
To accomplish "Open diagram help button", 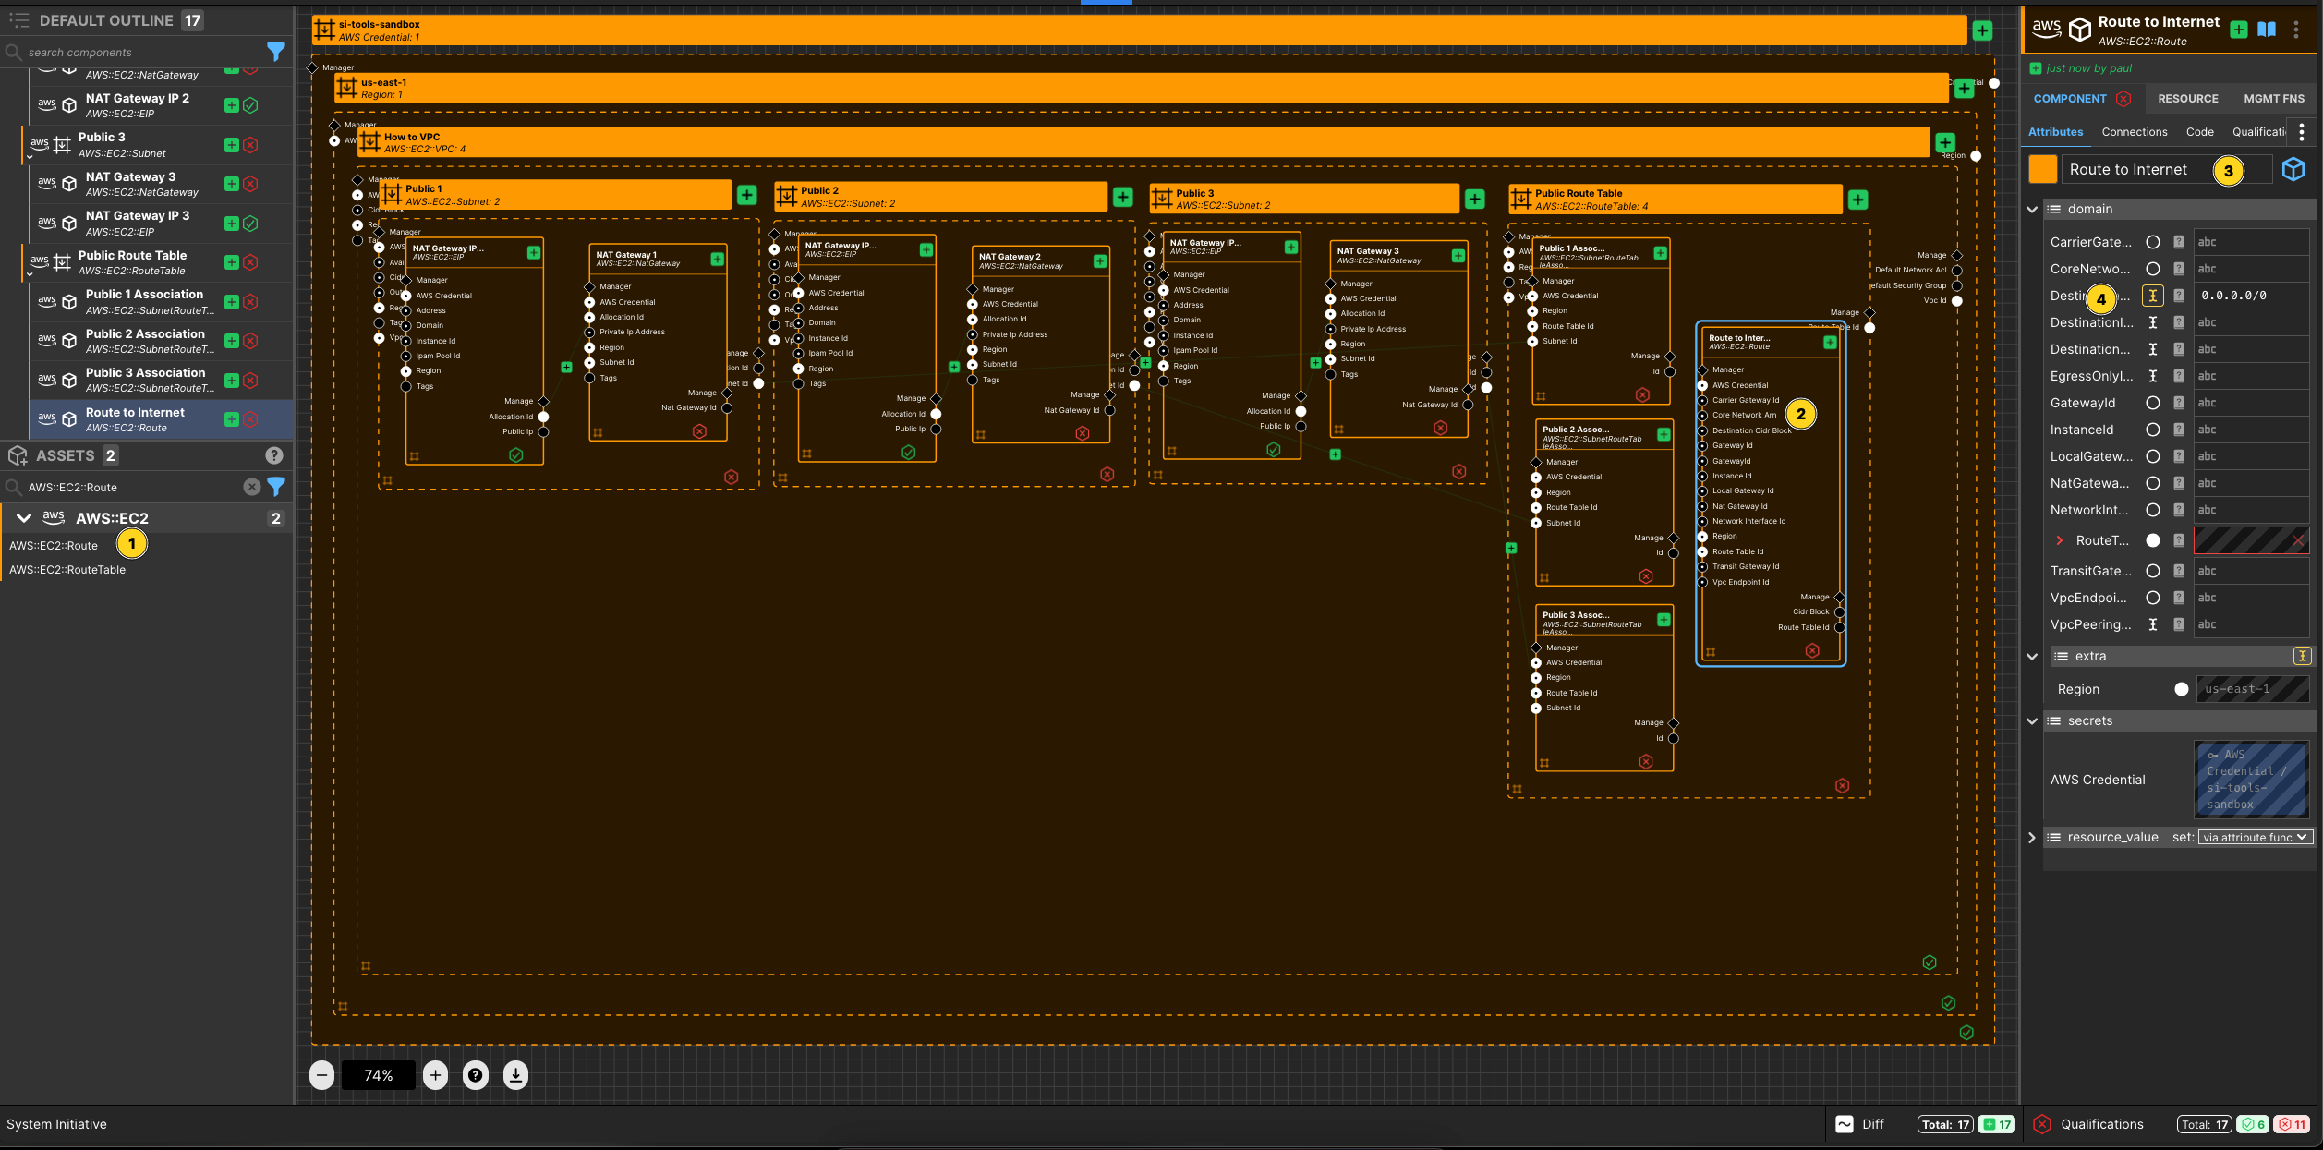I will (x=476, y=1075).
